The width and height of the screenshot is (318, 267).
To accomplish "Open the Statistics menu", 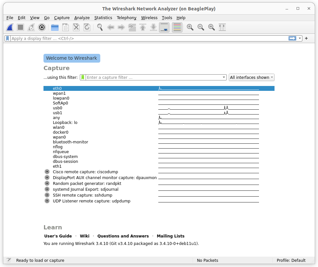I will (x=103, y=18).
